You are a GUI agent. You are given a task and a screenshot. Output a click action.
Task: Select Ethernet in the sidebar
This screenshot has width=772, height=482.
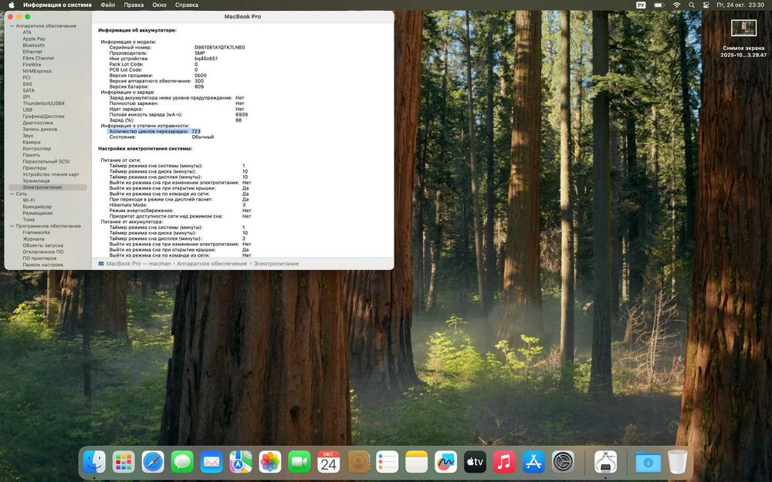(x=32, y=52)
